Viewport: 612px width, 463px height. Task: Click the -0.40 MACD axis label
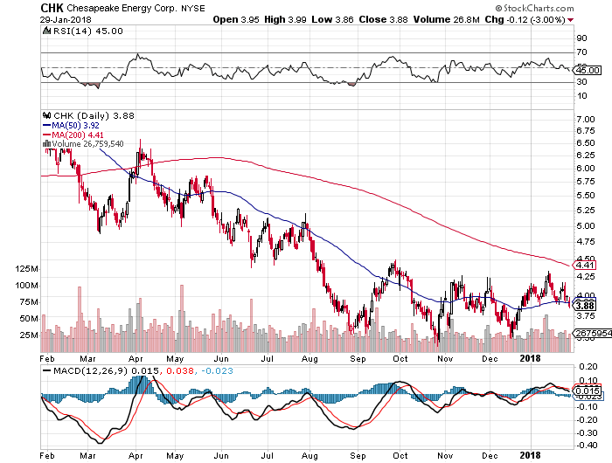click(587, 445)
